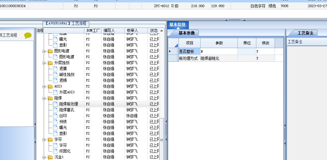
Task: Select the 碱性蚀刻 tree item
Action: (67, 74)
